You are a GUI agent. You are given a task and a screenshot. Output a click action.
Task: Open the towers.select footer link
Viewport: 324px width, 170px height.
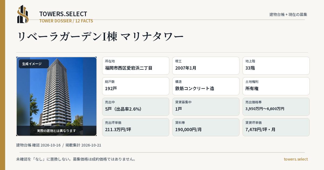point(296,159)
